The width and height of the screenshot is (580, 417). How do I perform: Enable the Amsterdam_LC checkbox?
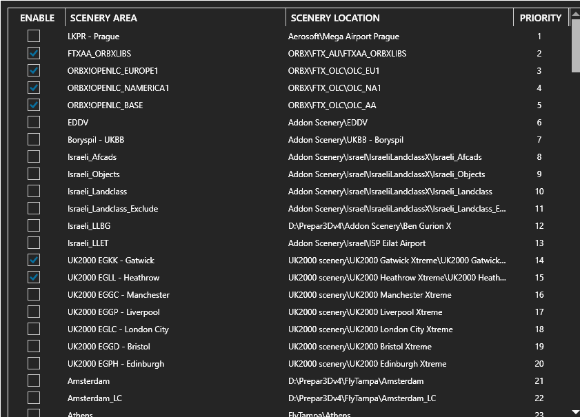click(x=34, y=398)
